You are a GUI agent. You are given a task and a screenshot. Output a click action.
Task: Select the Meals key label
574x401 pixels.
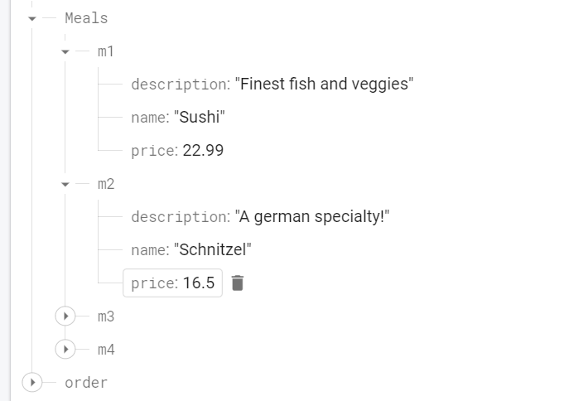click(86, 18)
